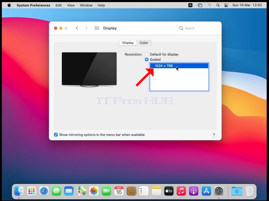Switch to the Color tab
269x201 pixels.
point(144,43)
